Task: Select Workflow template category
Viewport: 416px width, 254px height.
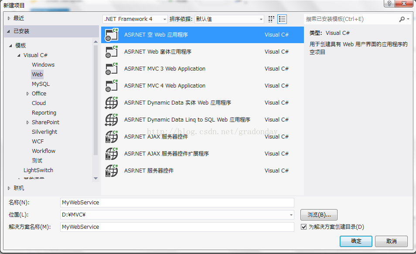Action: [44, 151]
